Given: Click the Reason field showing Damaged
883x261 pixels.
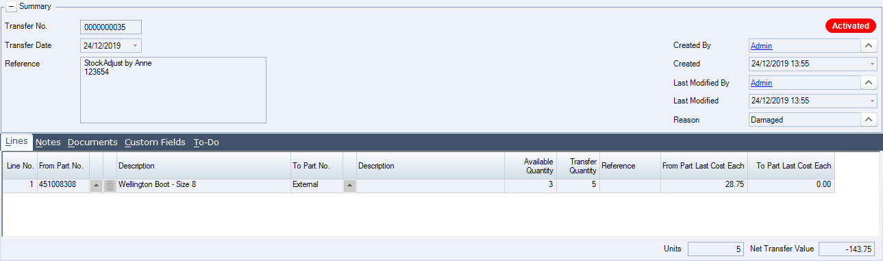Looking at the screenshot, I should [x=804, y=120].
